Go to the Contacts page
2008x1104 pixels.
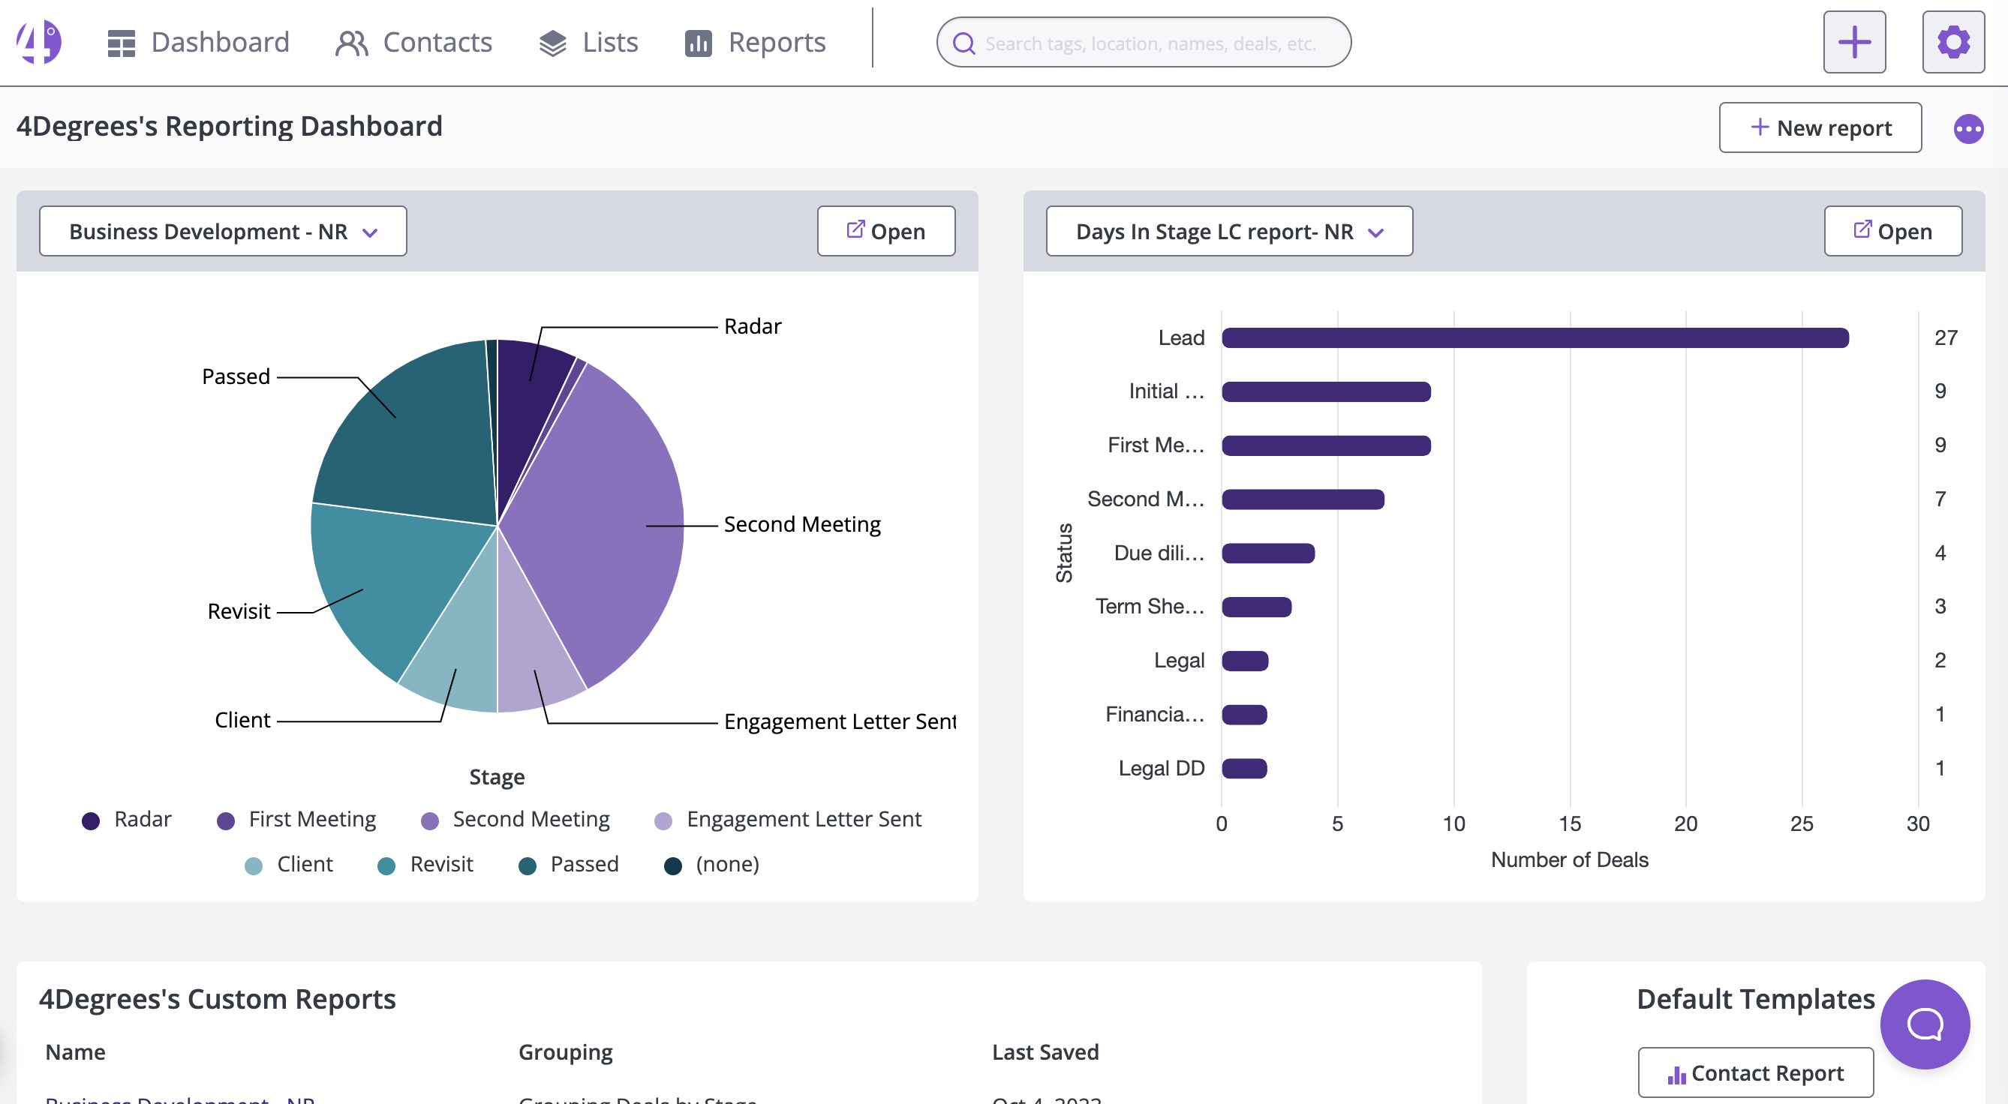pos(414,42)
